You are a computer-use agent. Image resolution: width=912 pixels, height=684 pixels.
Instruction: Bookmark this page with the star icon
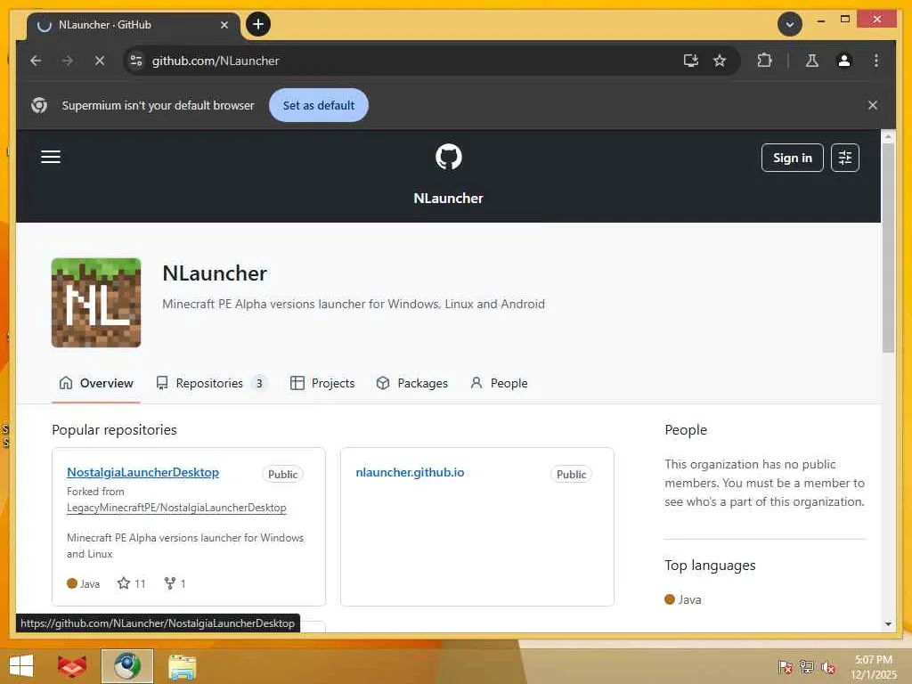(720, 61)
